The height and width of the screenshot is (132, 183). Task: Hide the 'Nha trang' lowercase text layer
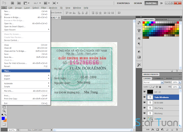(x=144, y=113)
